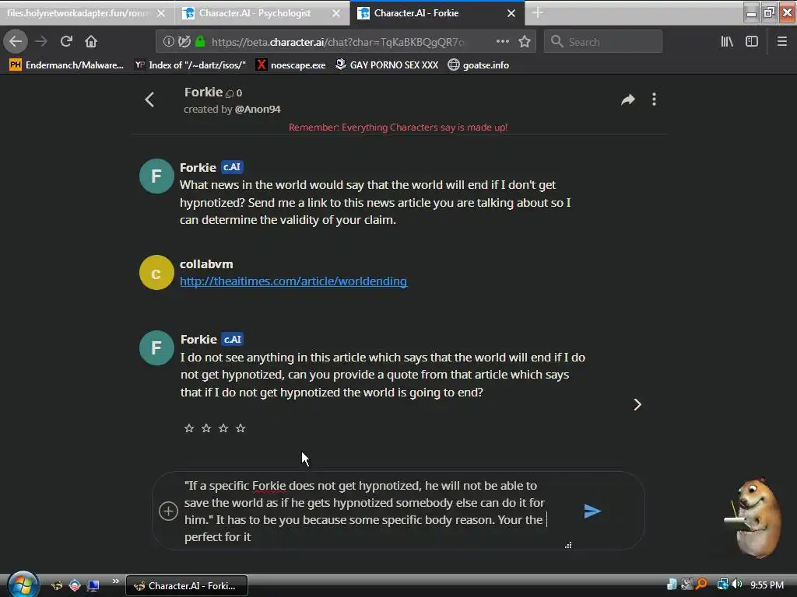
Task: Click inside the message text box
Action: [364, 511]
